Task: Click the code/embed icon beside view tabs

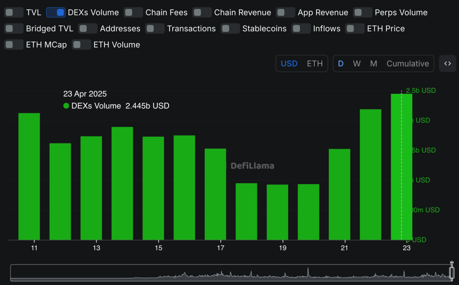Action: [447, 64]
